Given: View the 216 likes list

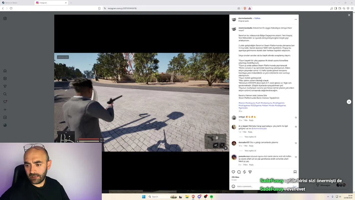Looking at the screenshot, I should (x=235, y=177).
